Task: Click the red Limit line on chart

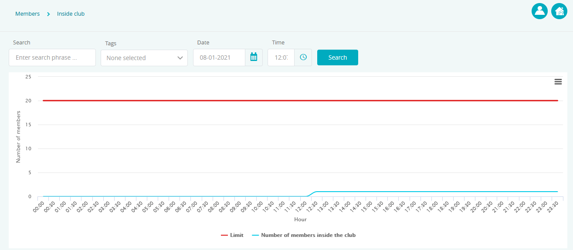Action: [301, 101]
